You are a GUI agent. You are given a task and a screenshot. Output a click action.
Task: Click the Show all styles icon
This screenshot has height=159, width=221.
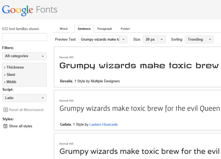pos(6,126)
